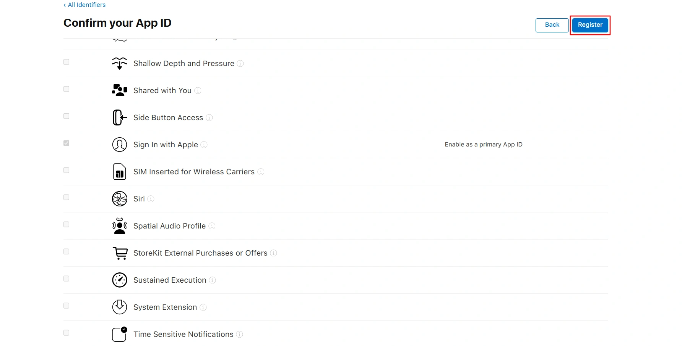Click the Siri orb icon
The width and height of the screenshot is (682, 346).
pyautogui.click(x=120, y=199)
